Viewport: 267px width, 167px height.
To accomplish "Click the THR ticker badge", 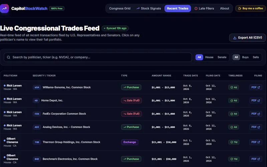I will 37,142.
